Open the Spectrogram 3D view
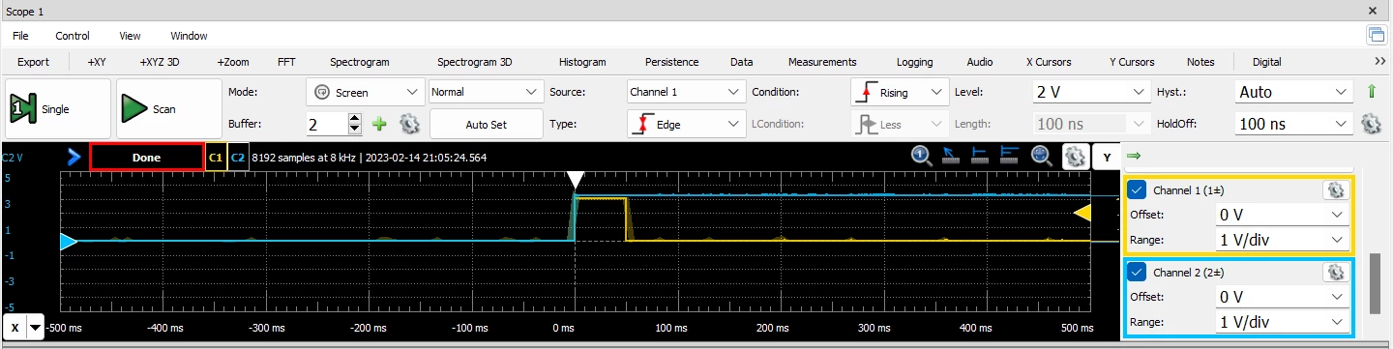The image size is (1393, 349). click(474, 62)
